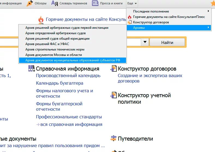
Task: Open Календарь бухгалтера link
Action: tap(59, 83)
